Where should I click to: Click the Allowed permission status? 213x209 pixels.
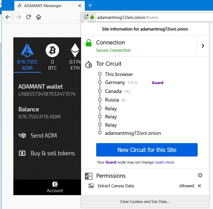click(x=187, y=186)
